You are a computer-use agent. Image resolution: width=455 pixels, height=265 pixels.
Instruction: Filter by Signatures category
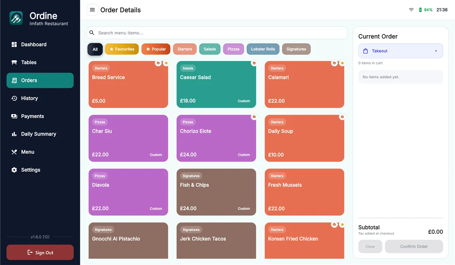(296, 49)
